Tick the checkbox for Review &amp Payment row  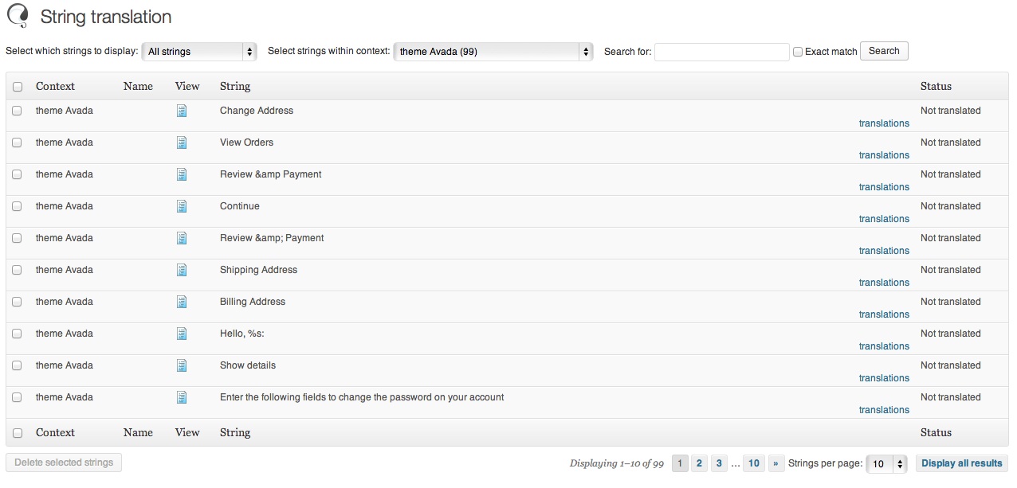(18, 174)
